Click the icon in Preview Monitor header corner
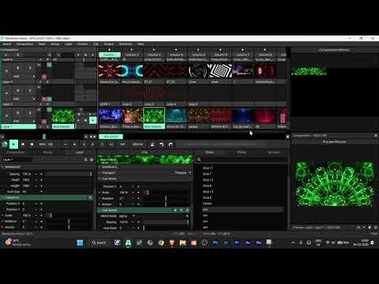379x284 pixels. pos(376,136)
